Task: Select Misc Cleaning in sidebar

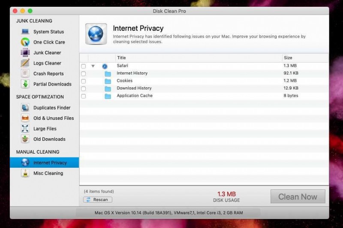Action: pyautogui.click(x=48, y=173)
